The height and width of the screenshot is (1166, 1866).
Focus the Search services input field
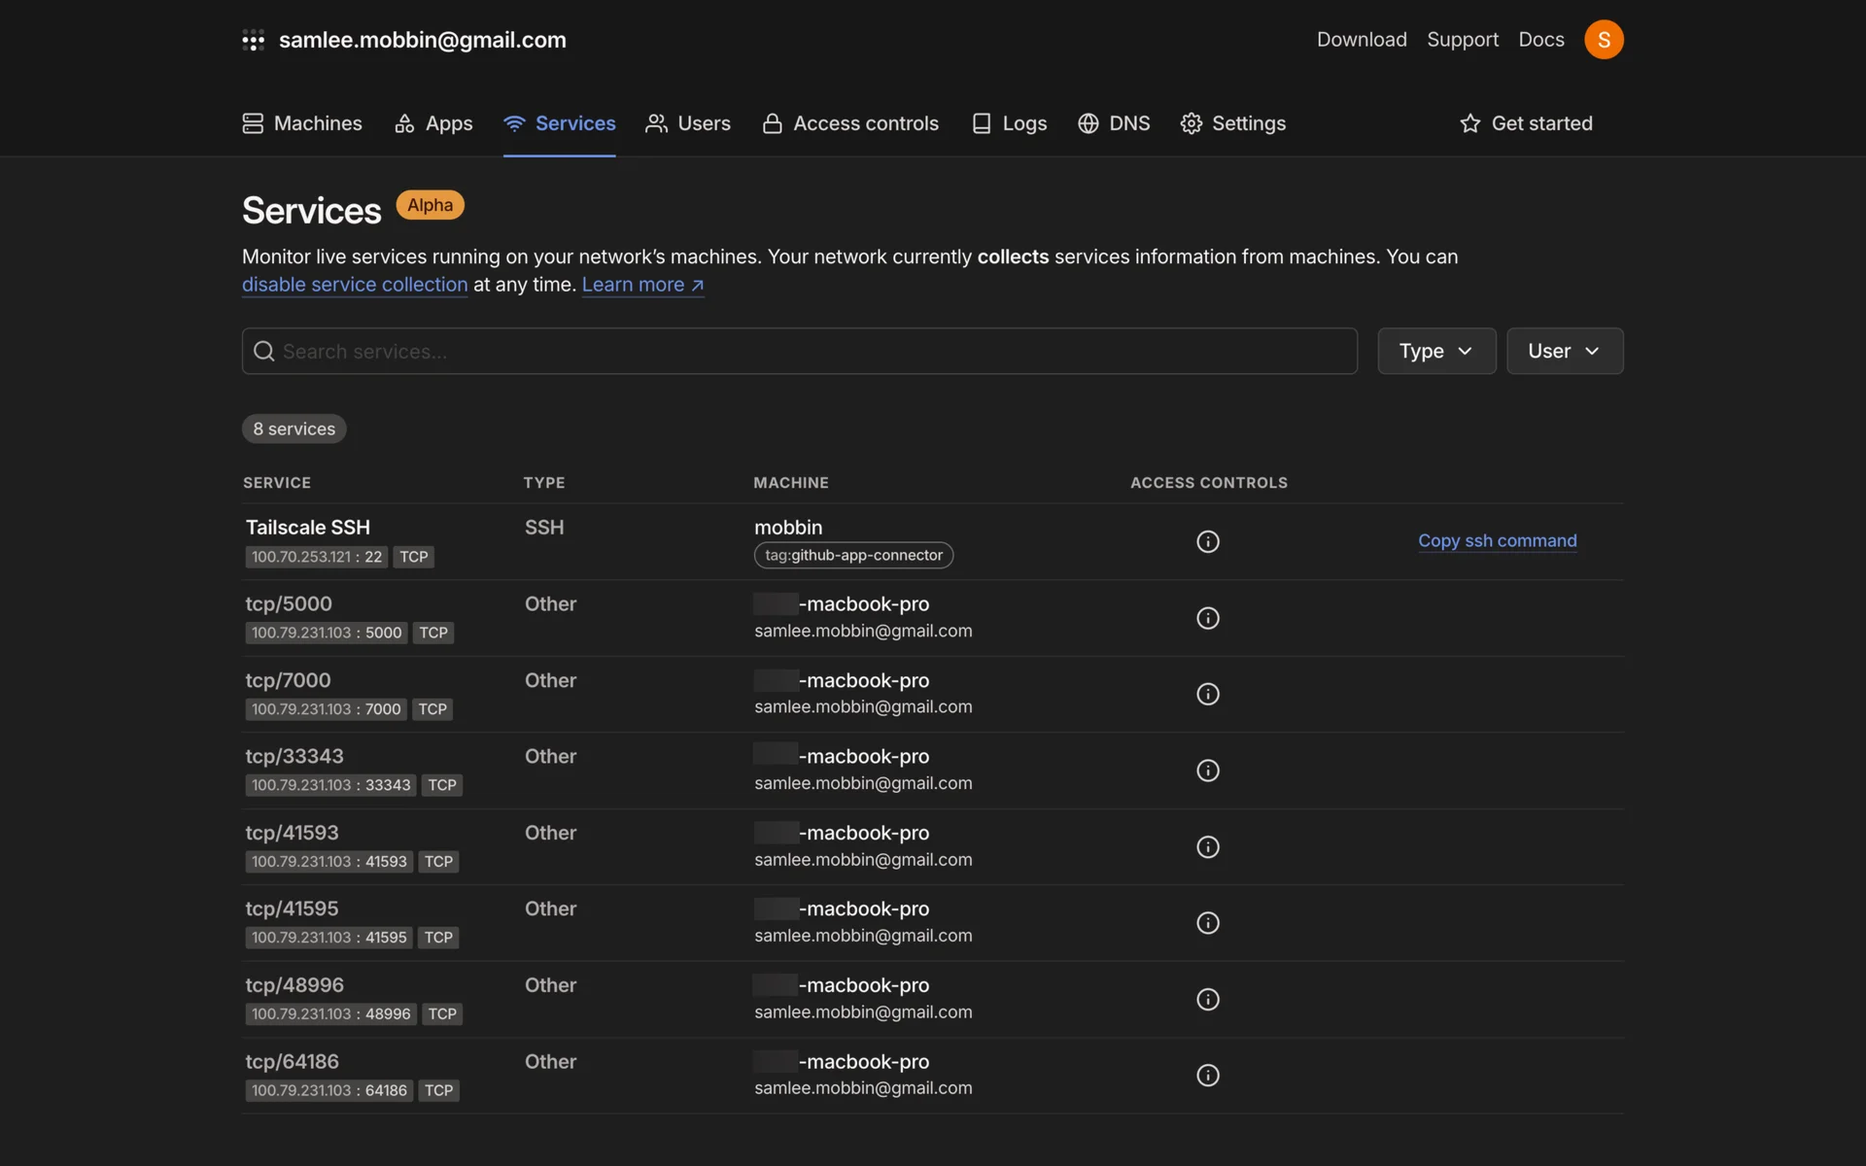coord(799,351)
